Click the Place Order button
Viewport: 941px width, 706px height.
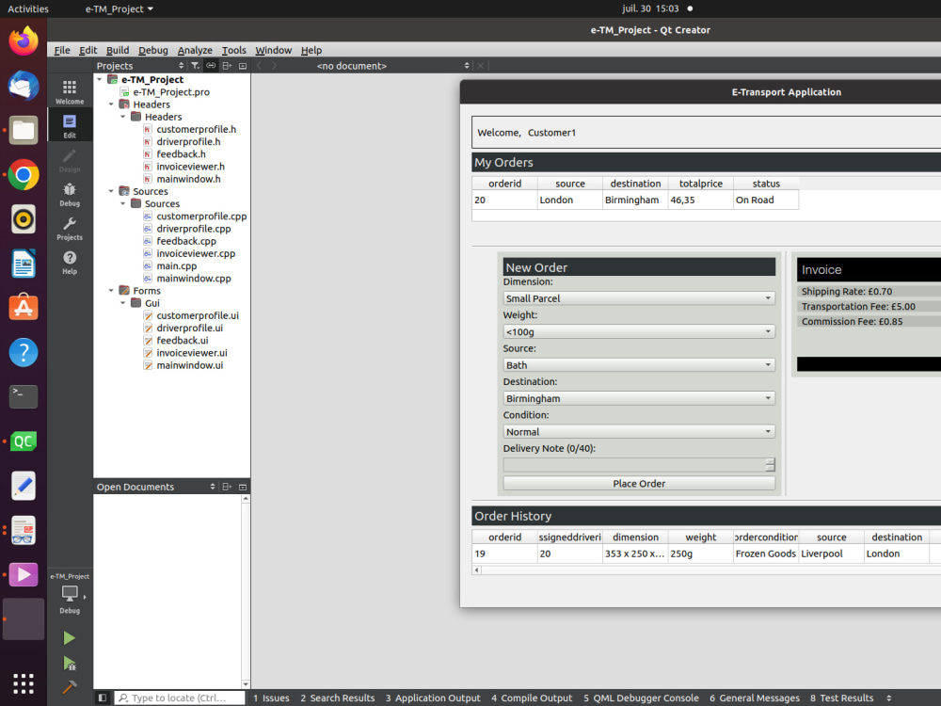click(638, 483)
